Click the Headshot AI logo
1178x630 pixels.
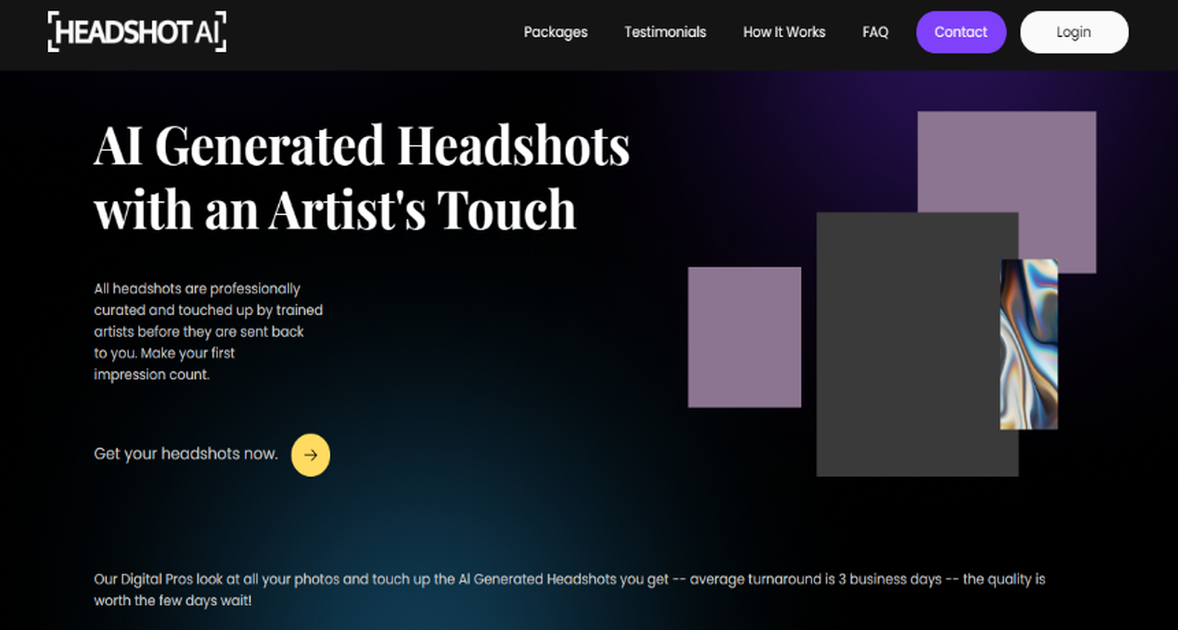[x=136, y=33]
